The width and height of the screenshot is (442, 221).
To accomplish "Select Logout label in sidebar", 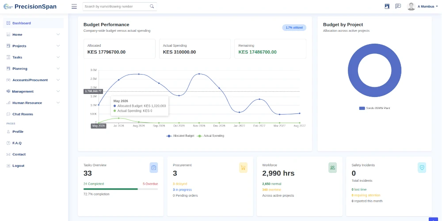I will click(x=18, y=165).
